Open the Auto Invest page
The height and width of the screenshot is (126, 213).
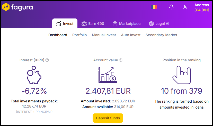click(x=131, y=35)
